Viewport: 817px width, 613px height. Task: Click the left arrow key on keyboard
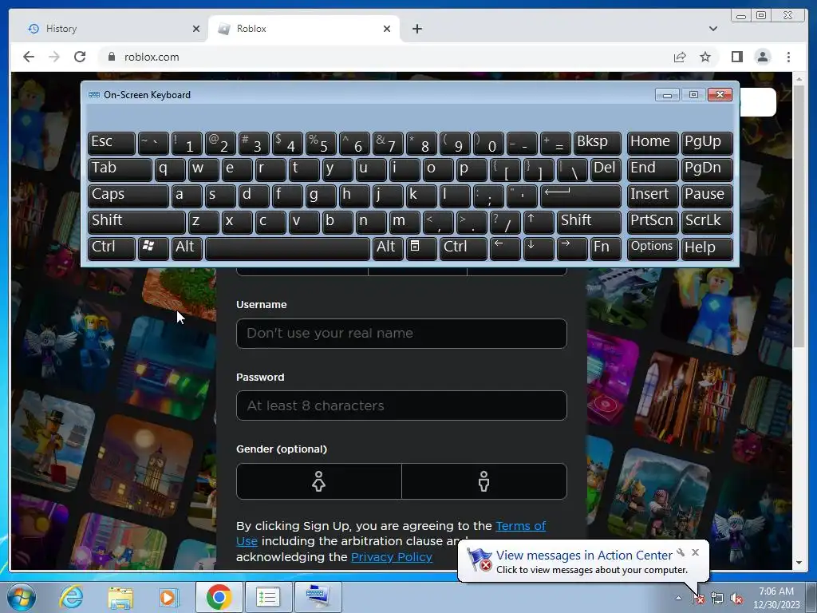coord(505,247)
